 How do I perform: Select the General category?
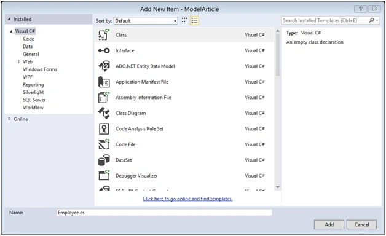[31, 54]
